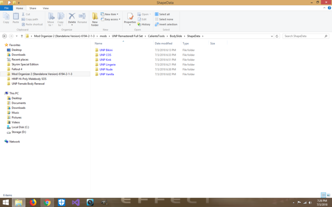The width and height of the screenshot is (332, 207).
Task: Switch to the Share ribbon tab
Action: pyautogui.click(x=33, y=8)
